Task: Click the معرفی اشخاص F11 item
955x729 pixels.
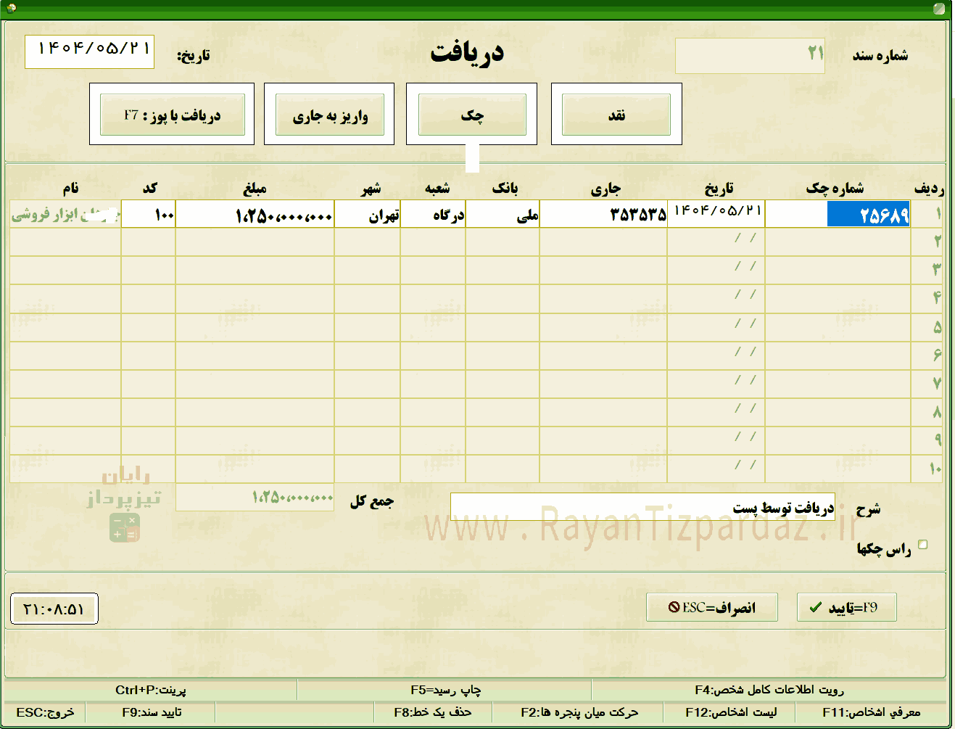Action: click(872, 712)
